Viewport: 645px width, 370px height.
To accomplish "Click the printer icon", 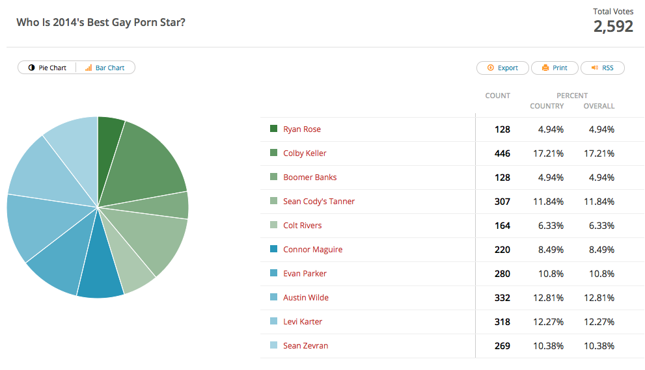I will click(545, 68).
